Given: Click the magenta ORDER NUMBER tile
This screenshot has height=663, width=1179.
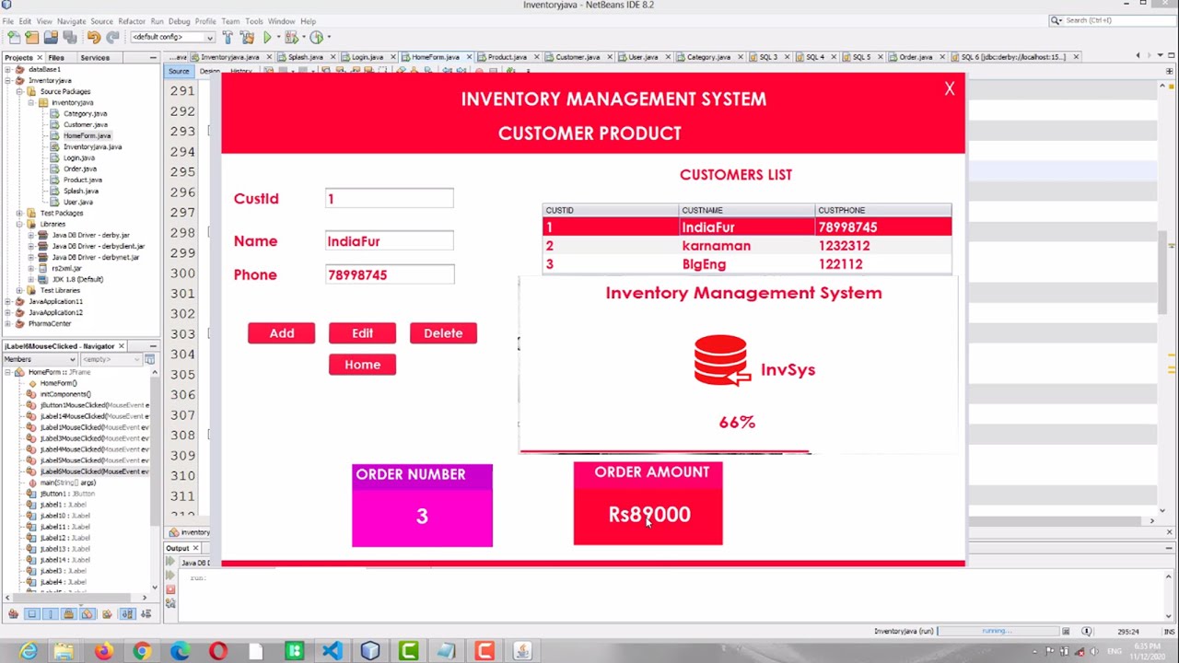Looking at the screenshot, I should point(422,506).
